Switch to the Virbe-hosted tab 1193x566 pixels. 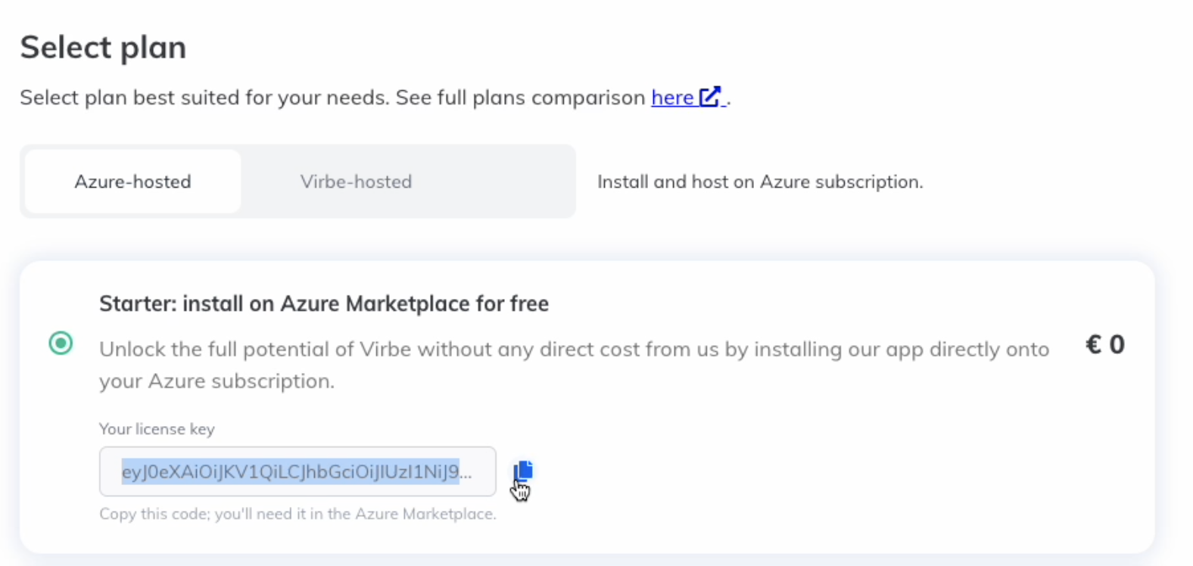point(356,182)
